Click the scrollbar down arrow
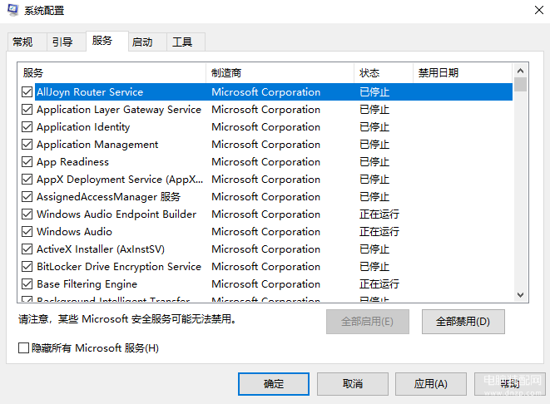The image size is (550, 404). tap(521, 295)
